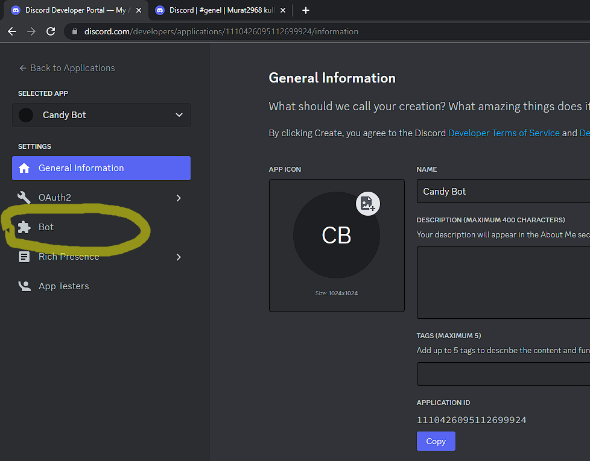Screen dimensions: 590x461
Task: Expand the Rich Presence submenu chevron
Action: [179, 257]
